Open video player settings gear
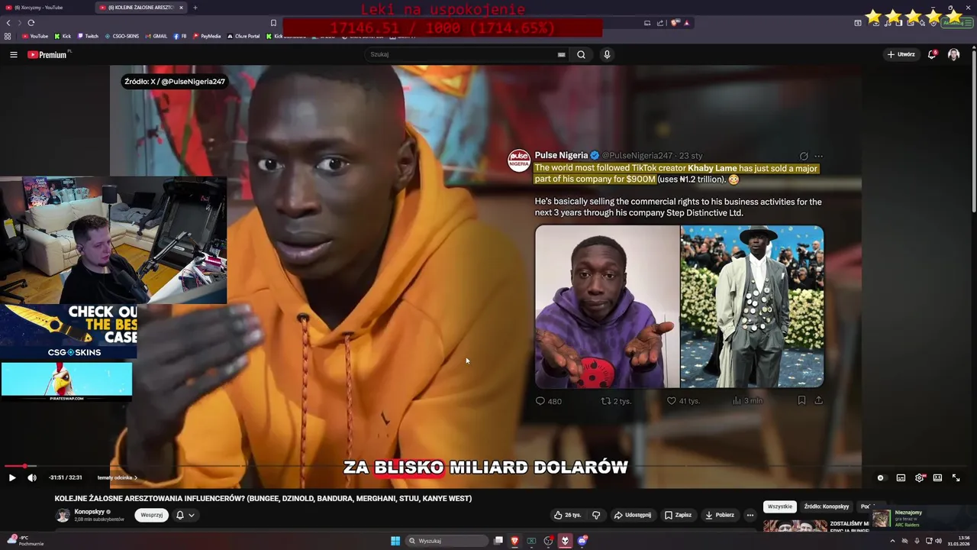This screenshot has width=977, height=550. (920, 477)
